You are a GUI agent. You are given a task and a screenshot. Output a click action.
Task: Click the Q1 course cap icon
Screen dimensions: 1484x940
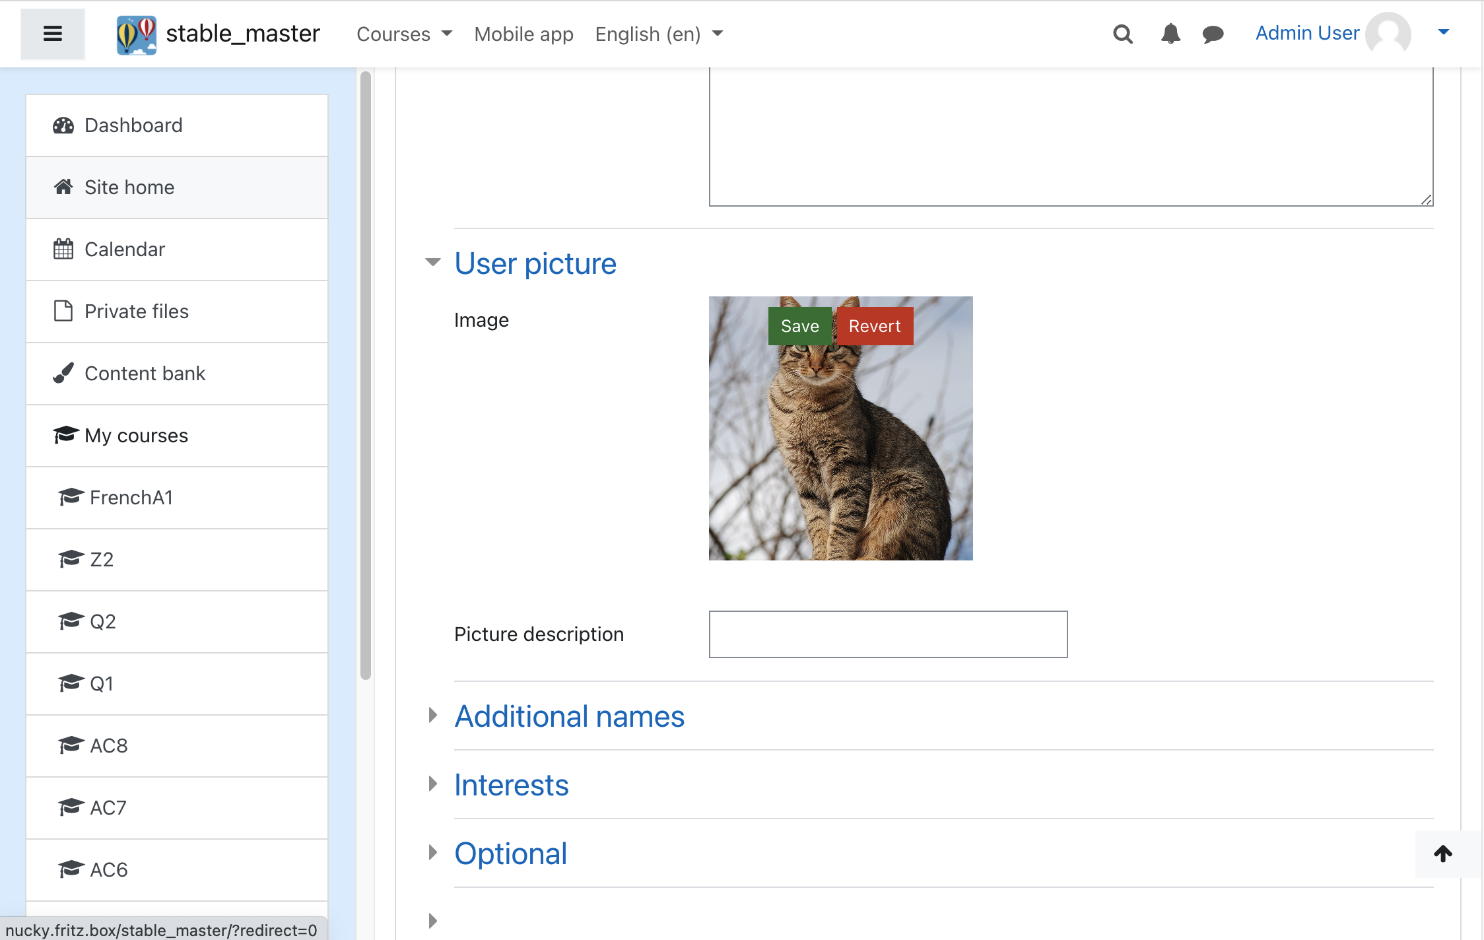(71, 683)
